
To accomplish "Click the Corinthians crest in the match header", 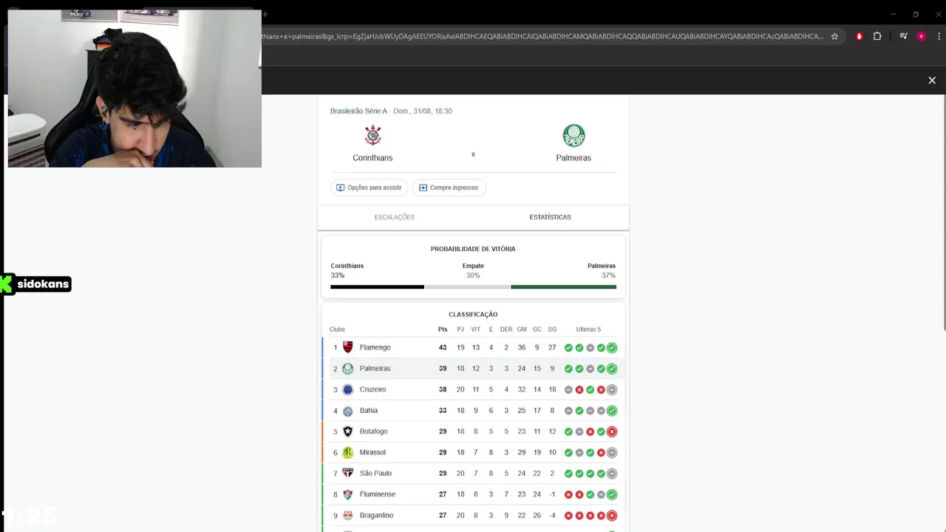I will click(373, 135).
